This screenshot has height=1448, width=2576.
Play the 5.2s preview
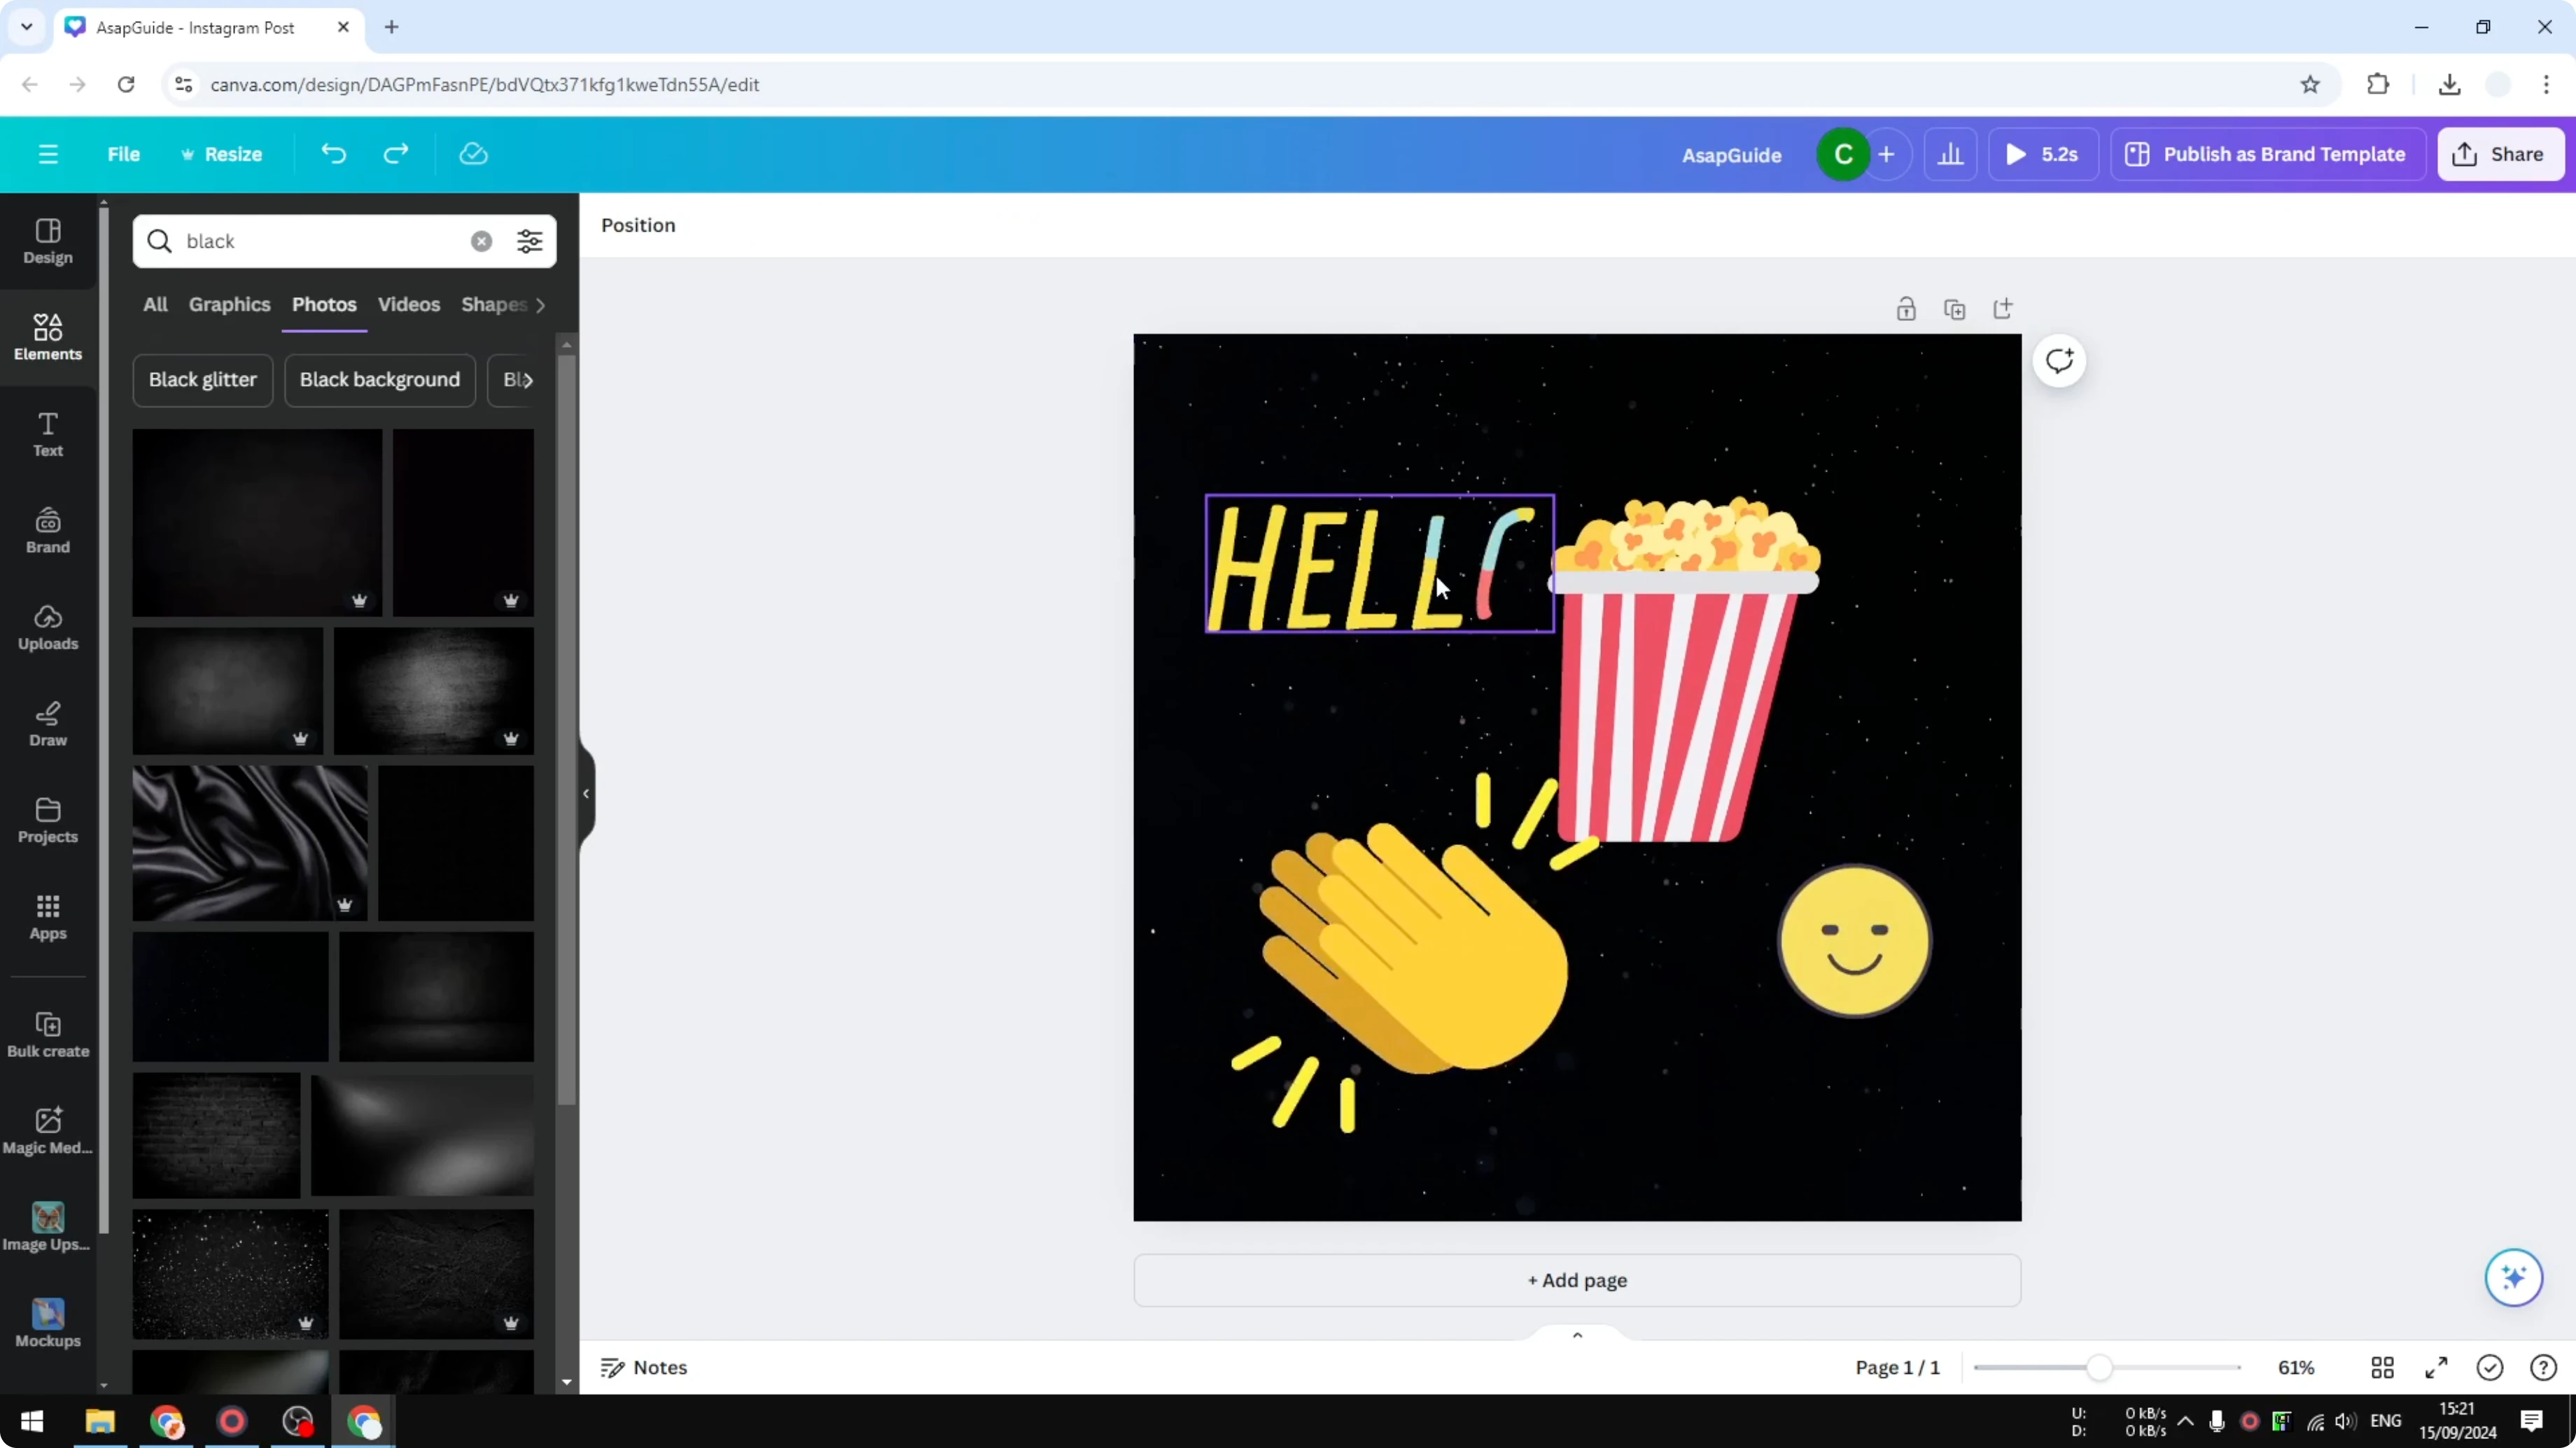click(x=2042, y=154)
